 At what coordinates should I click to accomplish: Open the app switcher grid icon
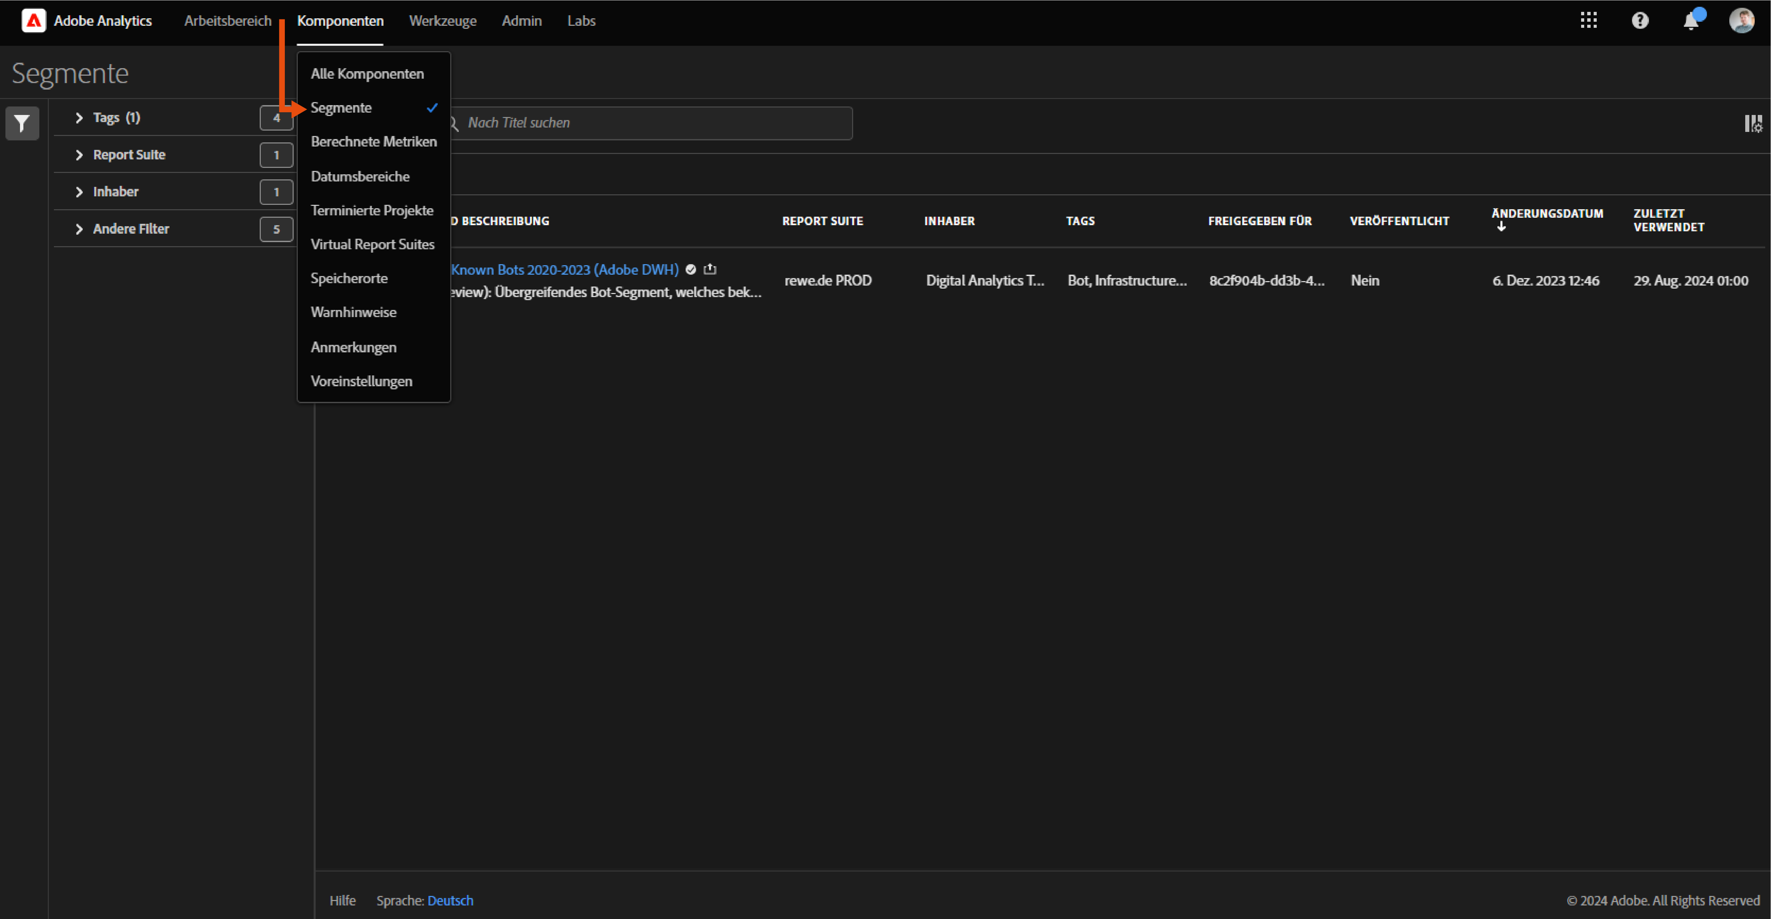point(1589,21)
